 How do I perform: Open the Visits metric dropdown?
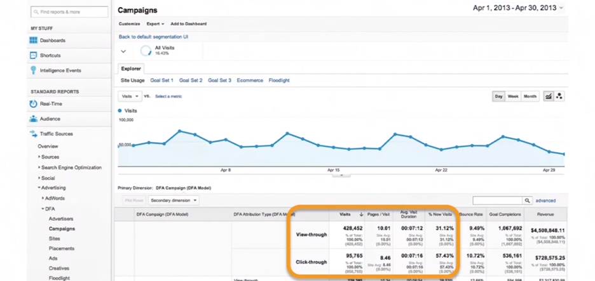(130, 96)
